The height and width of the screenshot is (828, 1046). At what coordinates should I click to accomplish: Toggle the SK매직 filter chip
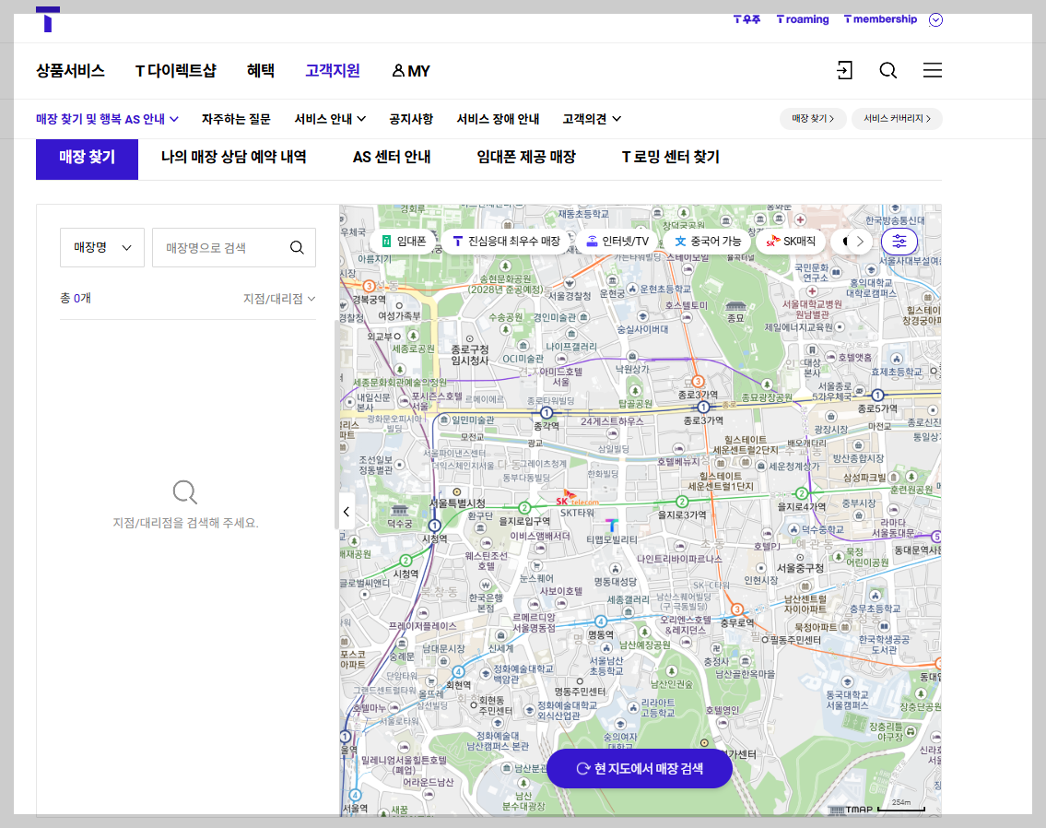(791, 242)
